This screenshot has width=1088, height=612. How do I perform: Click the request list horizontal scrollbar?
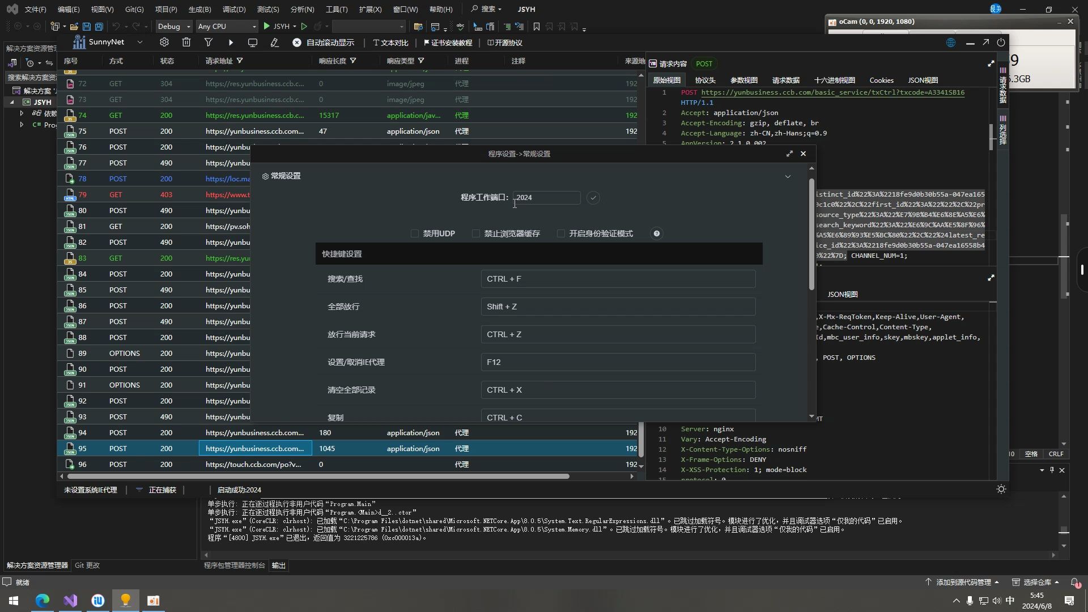pos(317,476)
